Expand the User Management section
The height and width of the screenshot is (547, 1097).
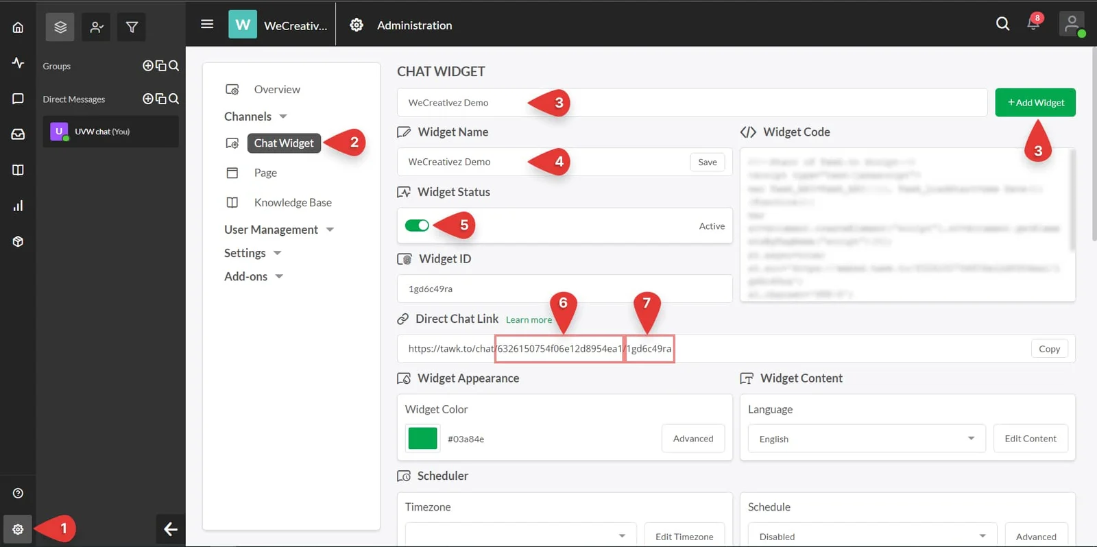coord(279,230)
